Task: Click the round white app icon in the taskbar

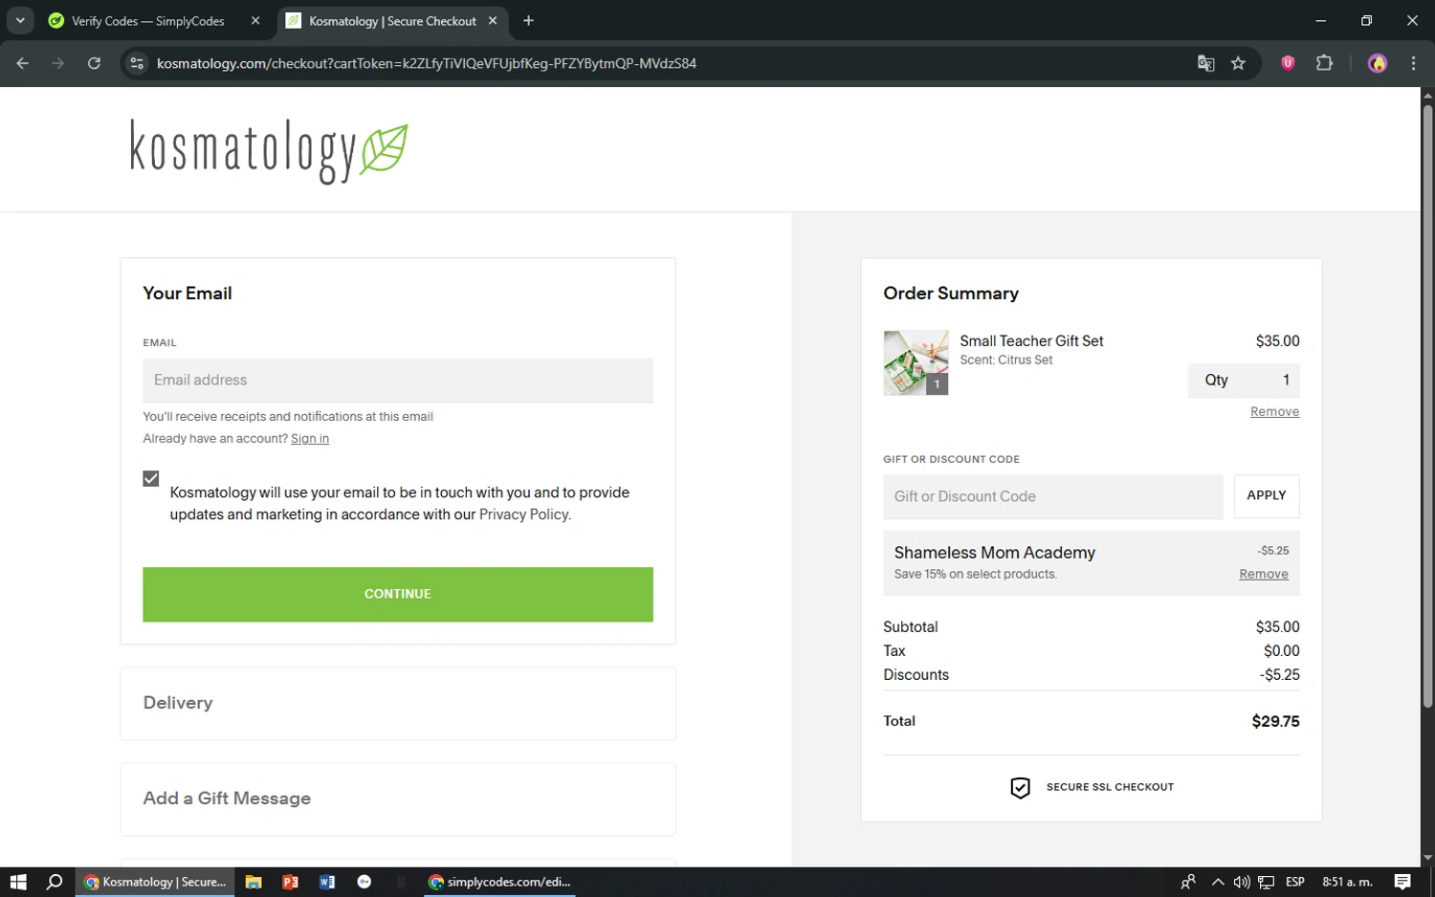Action: pos(364,882)
